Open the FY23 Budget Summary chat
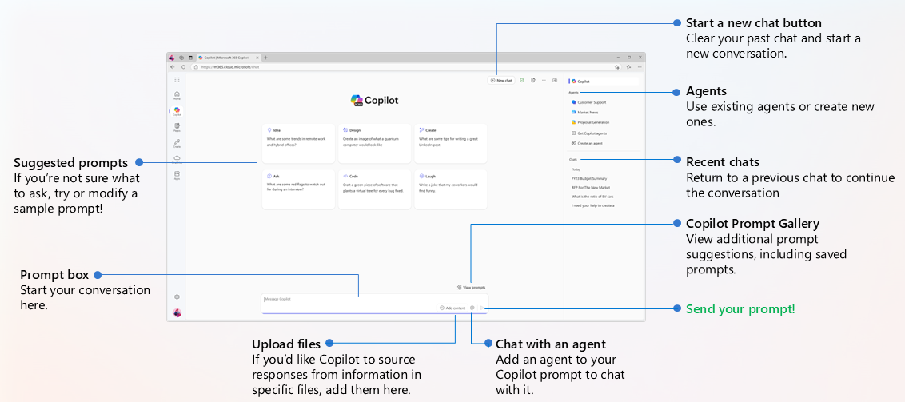The height and width of the screenshot is (402, 905). click(589, 178)
